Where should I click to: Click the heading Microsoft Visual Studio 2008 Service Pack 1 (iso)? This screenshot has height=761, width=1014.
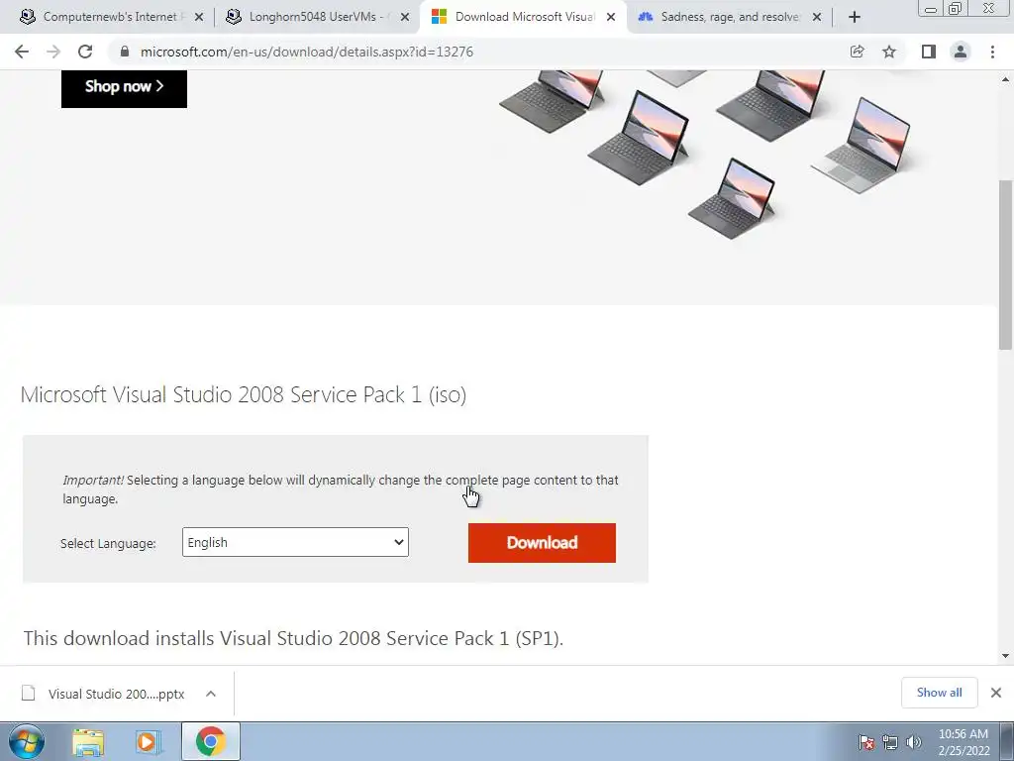pyautogui.click(x=244, y=394)
